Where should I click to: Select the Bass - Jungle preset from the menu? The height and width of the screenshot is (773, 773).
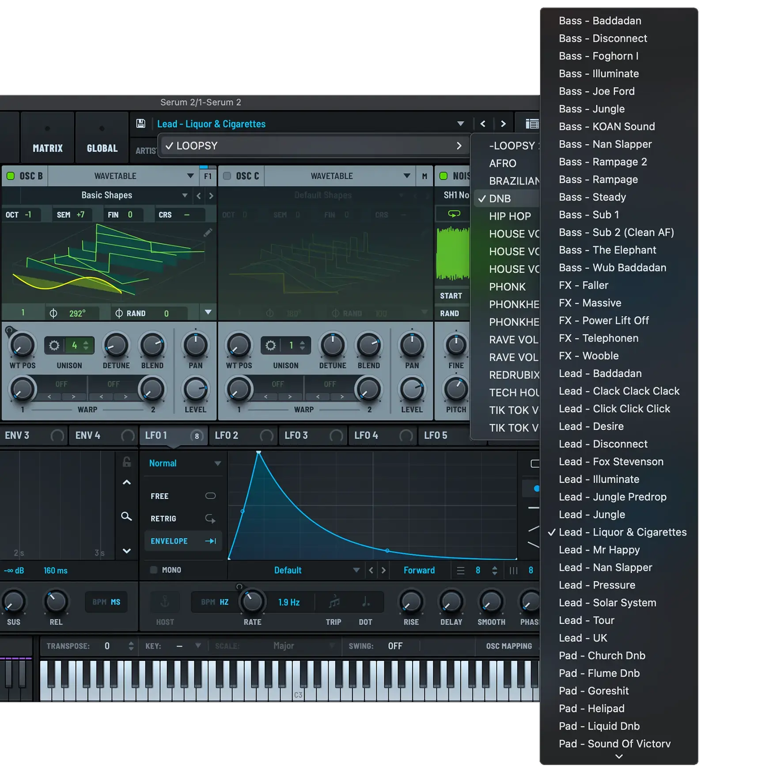[x=591, y=109]
